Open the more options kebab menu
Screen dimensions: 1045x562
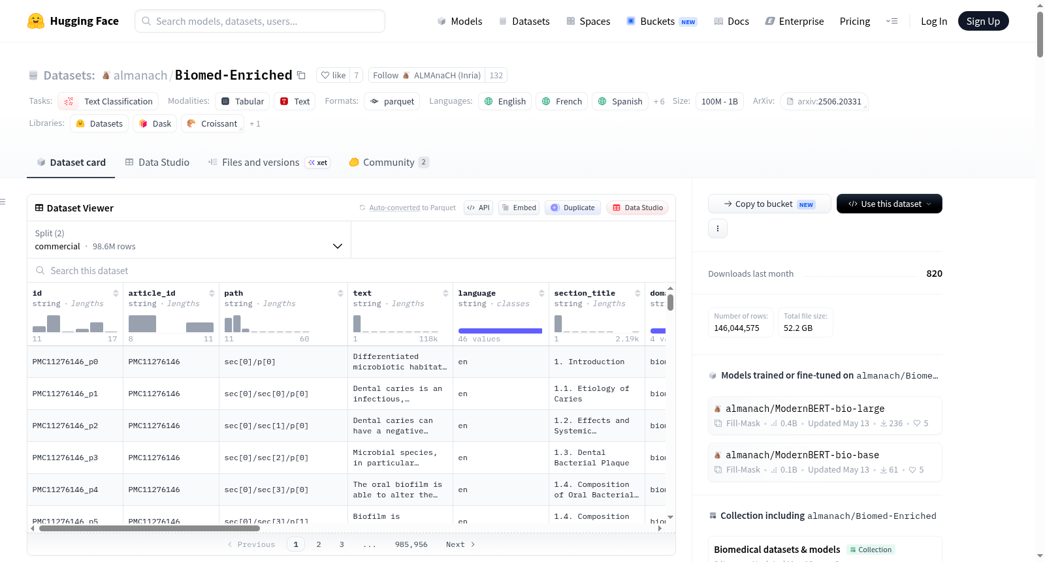718,228
